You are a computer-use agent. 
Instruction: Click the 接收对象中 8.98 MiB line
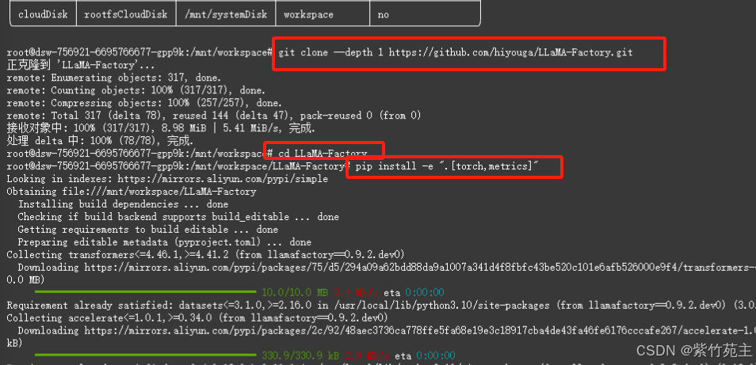click(x=161, y=128)
